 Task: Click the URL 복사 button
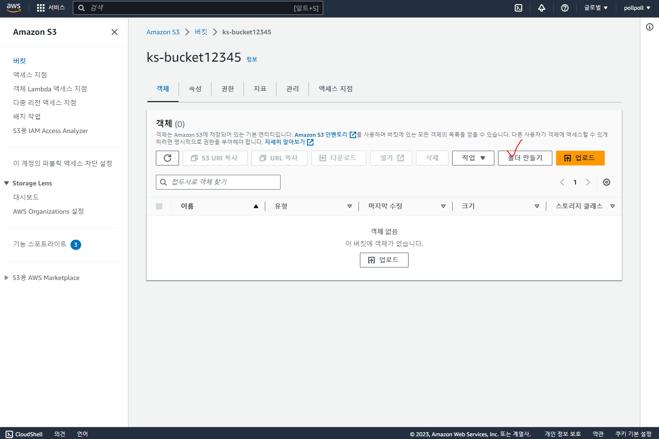click(279, 158)
